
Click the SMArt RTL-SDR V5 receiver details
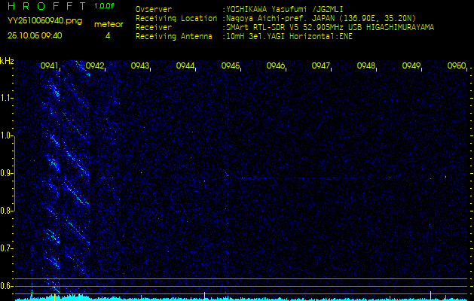click(x=330, y=28)
